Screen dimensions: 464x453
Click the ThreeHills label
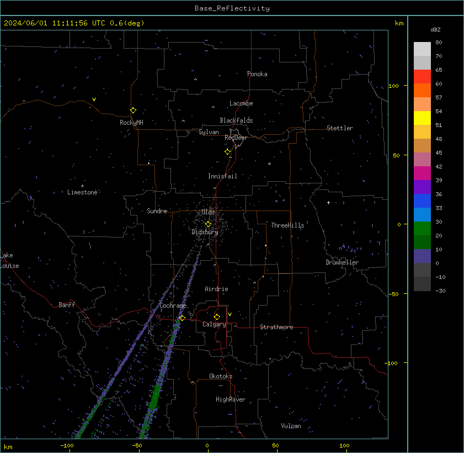(x=287, y=225)
